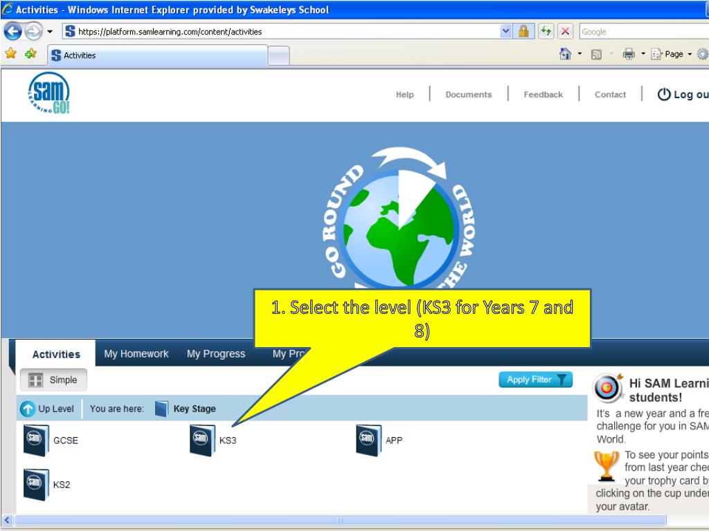The height and width of the screenshot is (531, 709).
Task: Click the horizontal scrollbar left arrow
Action: tap(7, 520)
